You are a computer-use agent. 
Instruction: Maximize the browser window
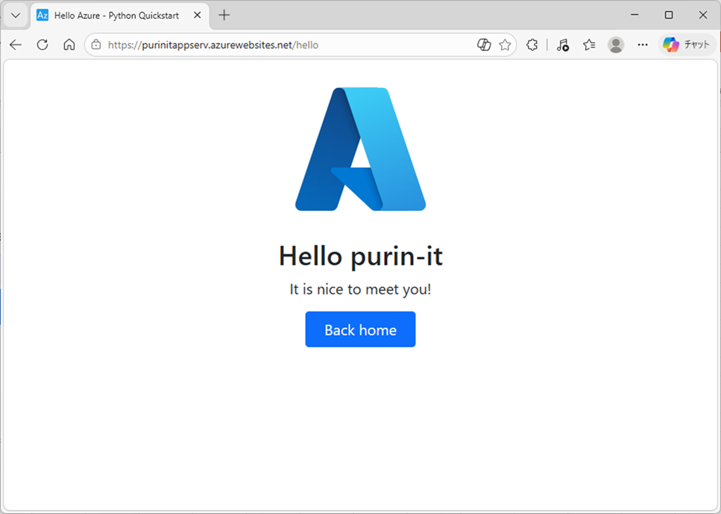pos(669,15)
